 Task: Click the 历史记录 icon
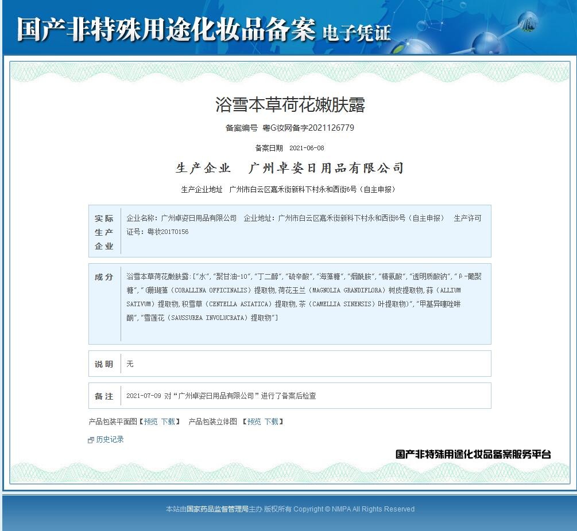(x=91, y=440)
